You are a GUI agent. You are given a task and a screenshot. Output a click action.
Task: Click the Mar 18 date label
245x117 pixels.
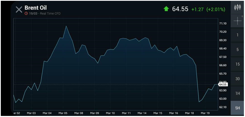[190, 113]
